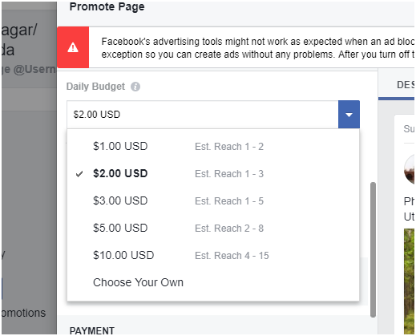Screen dimensions: 416x336
Task: Open the Promotions sidebar link
Action: [23, 313]
